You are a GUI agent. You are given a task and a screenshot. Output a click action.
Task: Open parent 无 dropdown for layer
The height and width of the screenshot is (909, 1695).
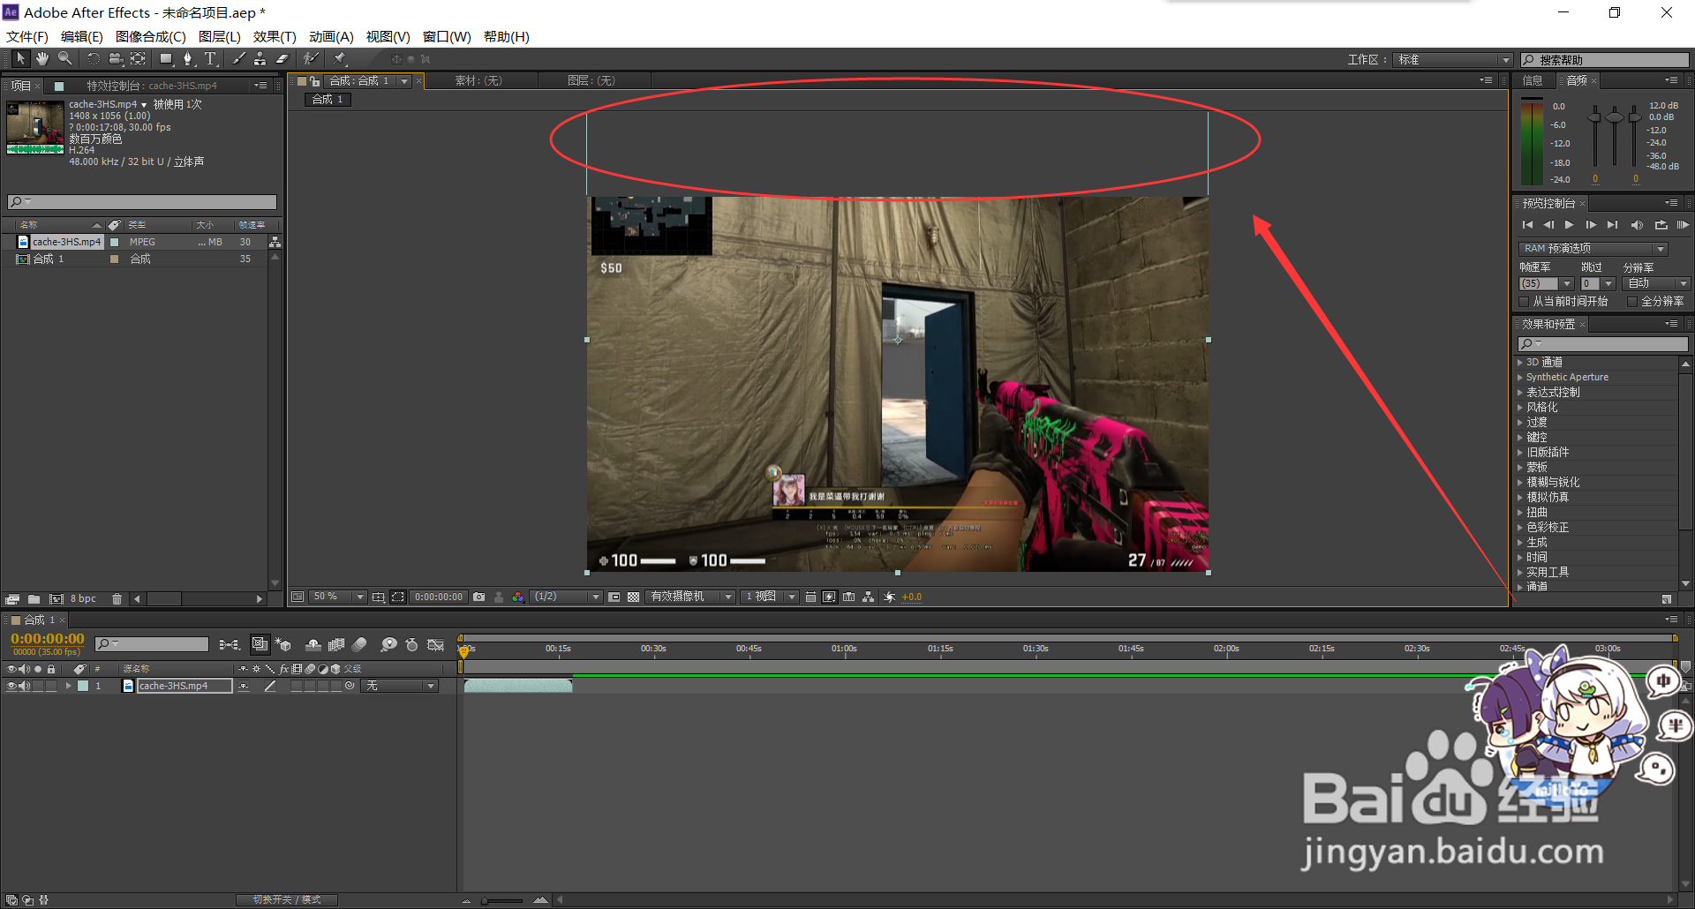(x=401, y=686)
